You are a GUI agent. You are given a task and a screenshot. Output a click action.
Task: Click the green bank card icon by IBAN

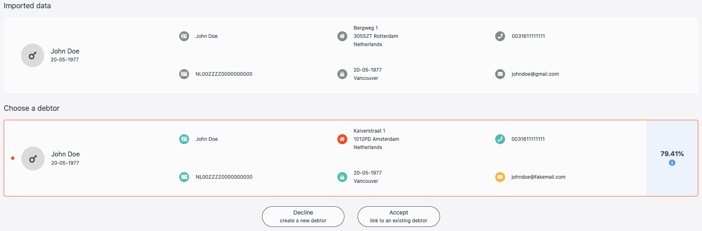[184, 177]
